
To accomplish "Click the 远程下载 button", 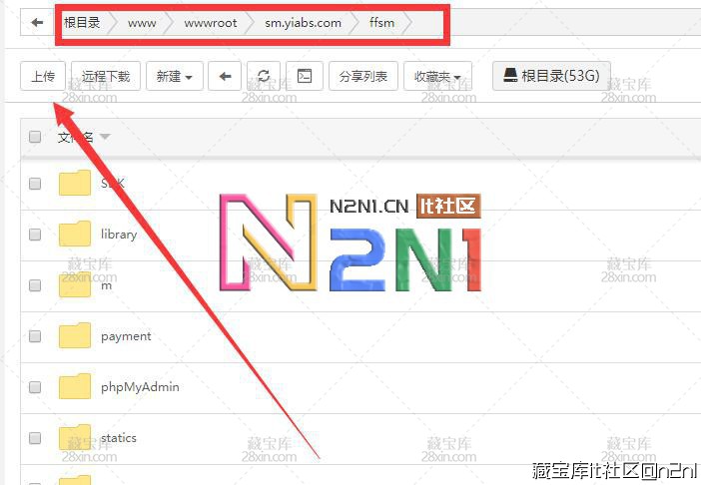I will pos(106,76).
